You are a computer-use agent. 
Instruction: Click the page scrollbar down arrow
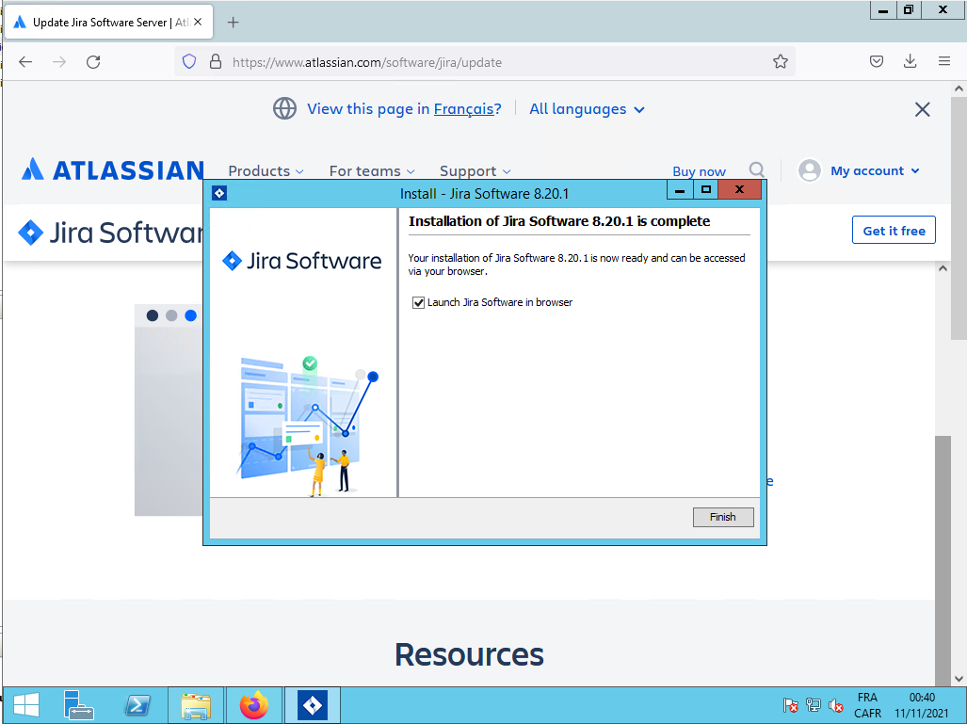959,679
